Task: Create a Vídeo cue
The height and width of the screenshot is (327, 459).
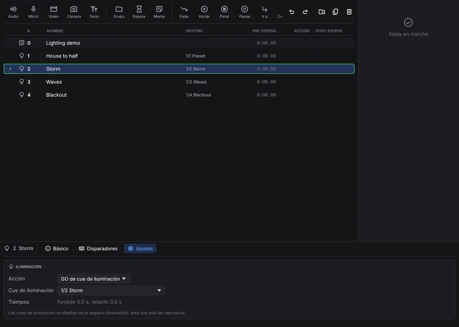Action: pos(53,12)
